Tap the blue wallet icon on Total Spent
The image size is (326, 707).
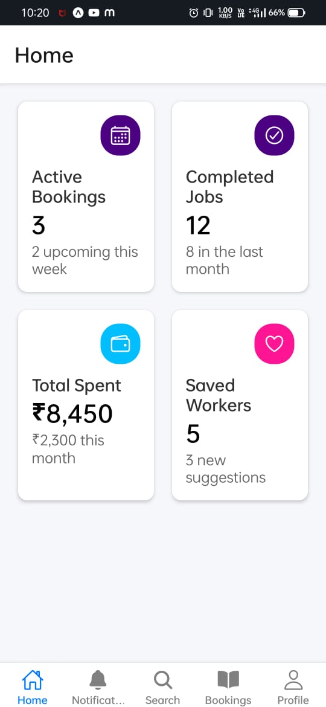pos(120,344)
